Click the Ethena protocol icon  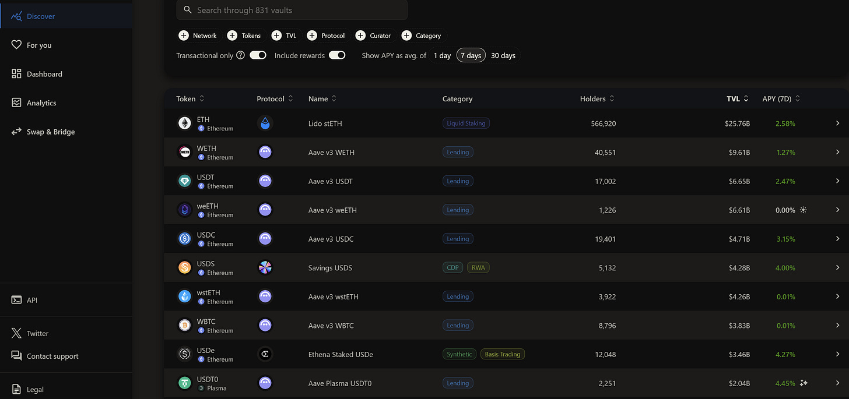coord(265,354)
